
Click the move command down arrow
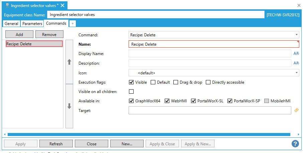tap(69, 106)
